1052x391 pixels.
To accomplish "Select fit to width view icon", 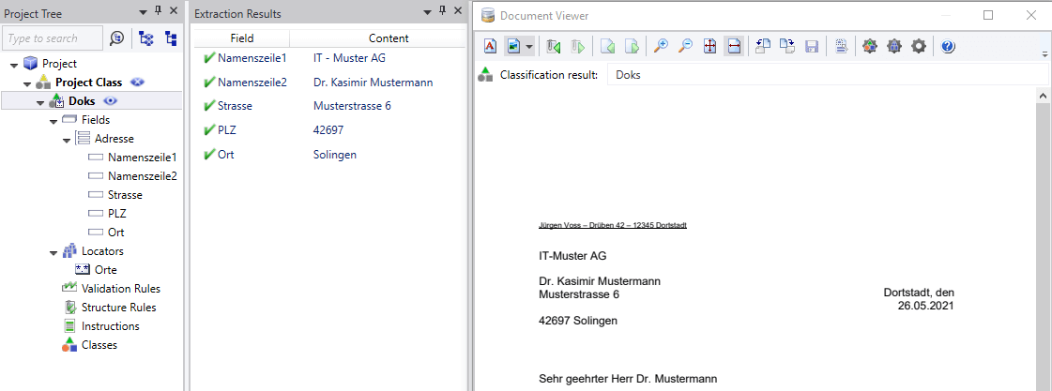I will [x=734, y=46].
